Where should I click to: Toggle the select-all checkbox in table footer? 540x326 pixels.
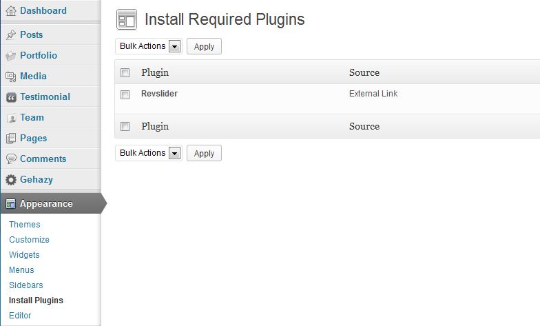[x=125, y=126]
